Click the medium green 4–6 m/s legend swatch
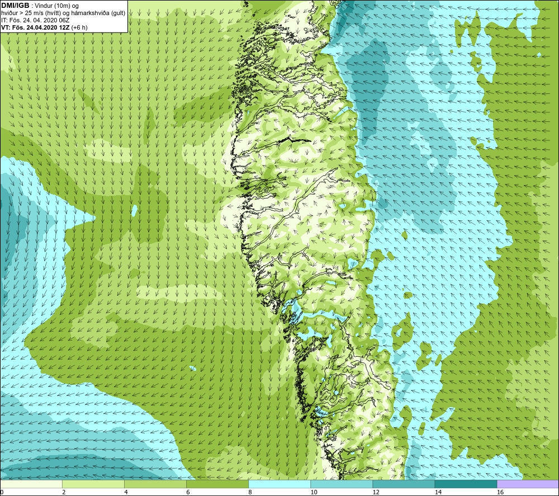Image resolution: width=559 pixels, height=496 pixels. [155, 484]
